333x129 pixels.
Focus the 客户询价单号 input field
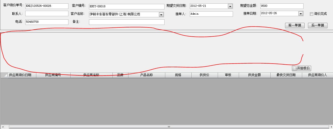pos(47,6)
